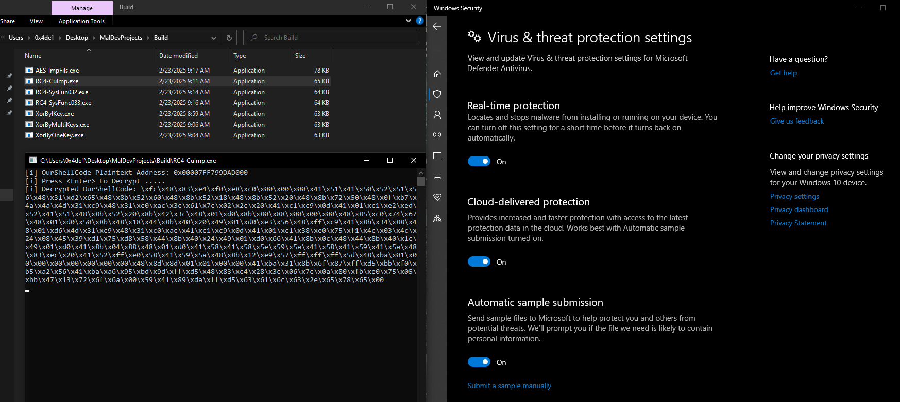Click the XorByOneKey.exe file icon
This screenshot has height=402, width=900.
tap(29, 135)
